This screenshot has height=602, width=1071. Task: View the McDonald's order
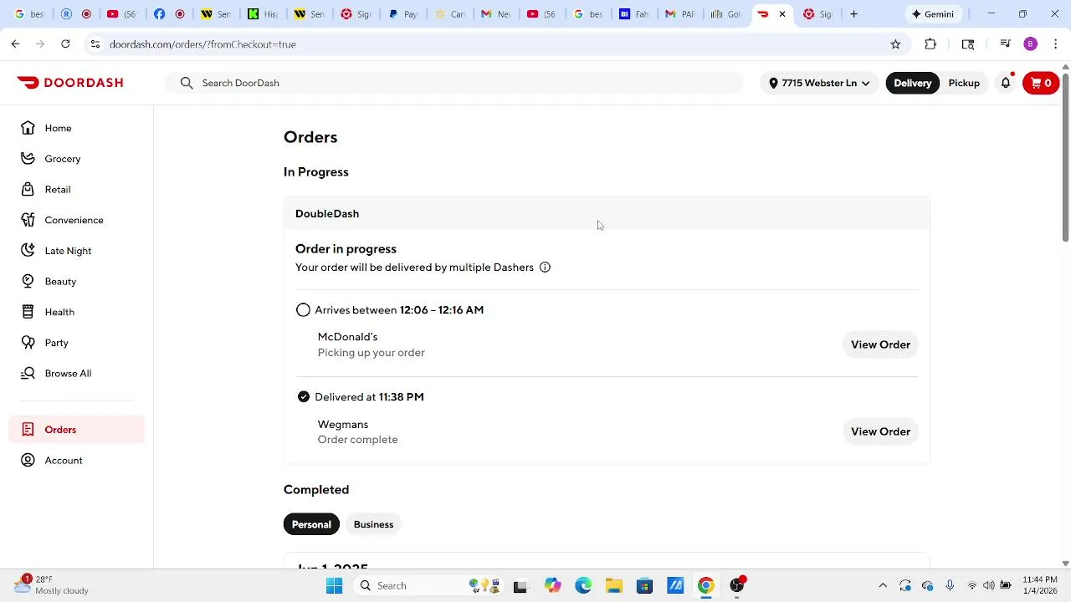(x=880, y=344)
